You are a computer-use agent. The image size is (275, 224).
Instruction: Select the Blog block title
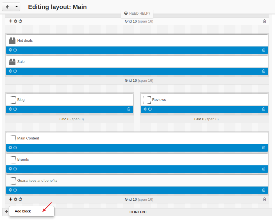(21, 99)
